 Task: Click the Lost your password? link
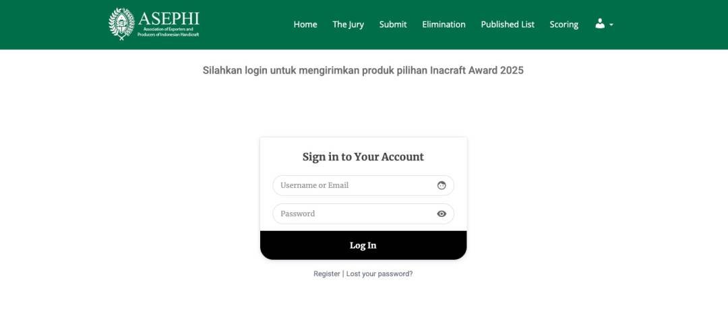pyautogui.click(x=380, y=274)
